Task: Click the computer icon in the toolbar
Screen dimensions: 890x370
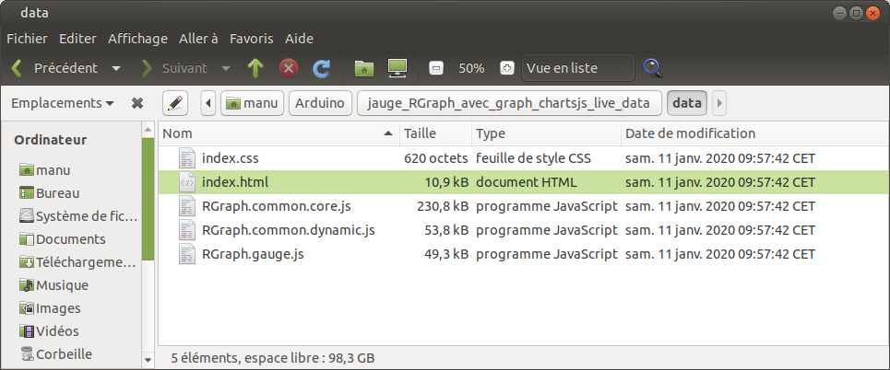Action: (x=398, y=68)
